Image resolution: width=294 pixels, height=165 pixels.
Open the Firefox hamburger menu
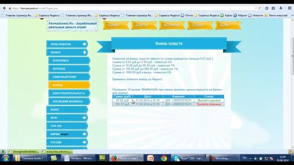289,8
